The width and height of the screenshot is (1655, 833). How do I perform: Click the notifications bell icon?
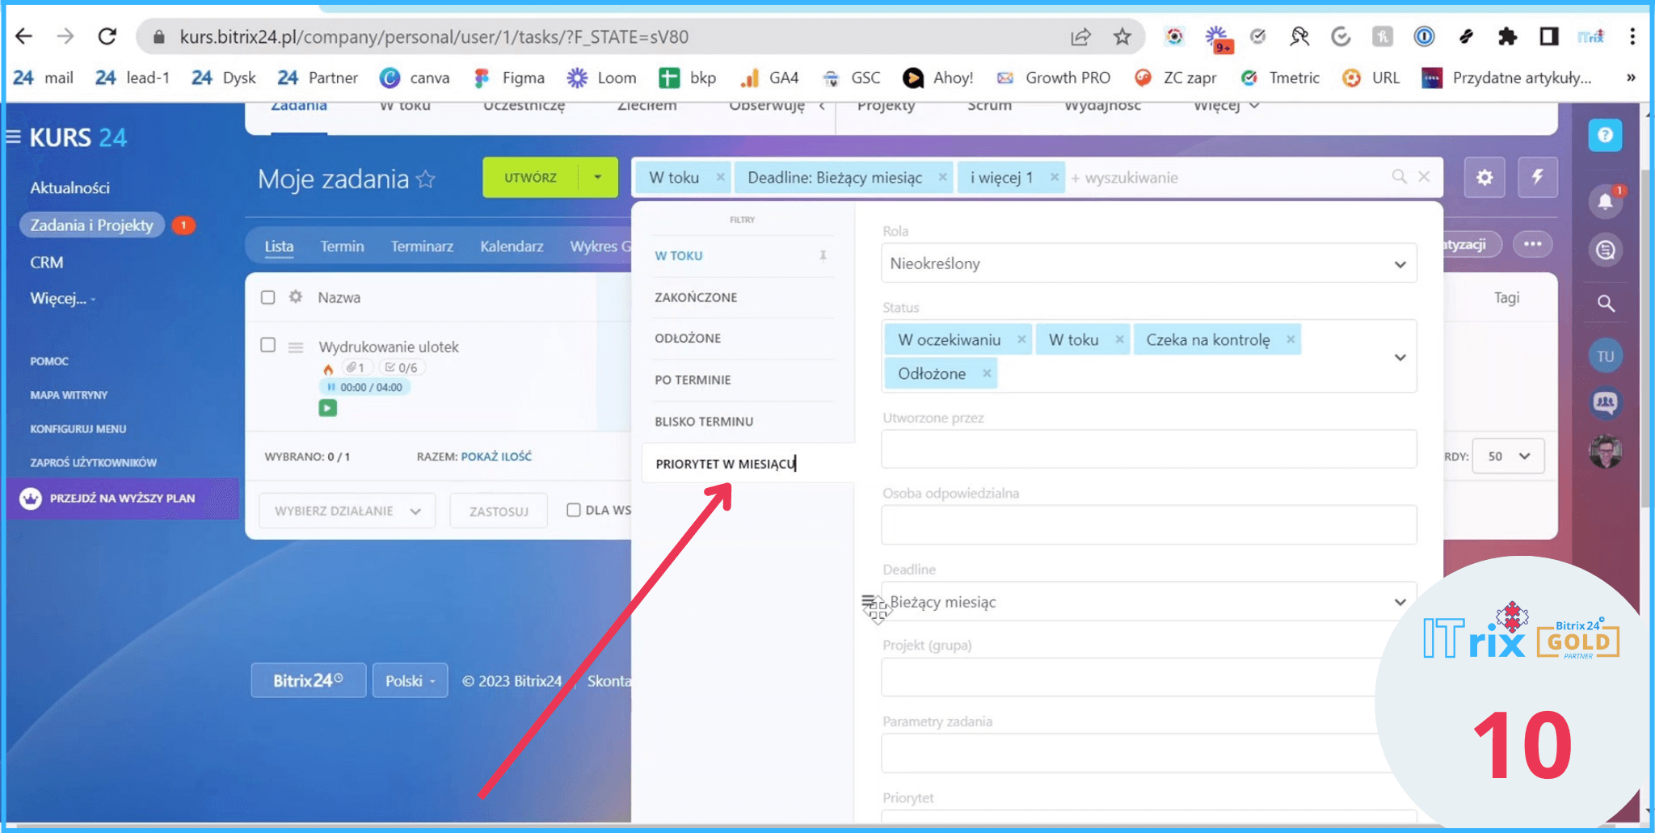coord(1605,201)
